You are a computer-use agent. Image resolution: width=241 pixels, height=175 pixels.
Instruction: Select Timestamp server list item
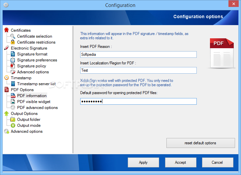[36, 84]
